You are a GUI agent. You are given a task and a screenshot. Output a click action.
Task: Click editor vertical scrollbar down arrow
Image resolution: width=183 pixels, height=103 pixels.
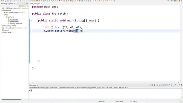[x=181, y=80]
